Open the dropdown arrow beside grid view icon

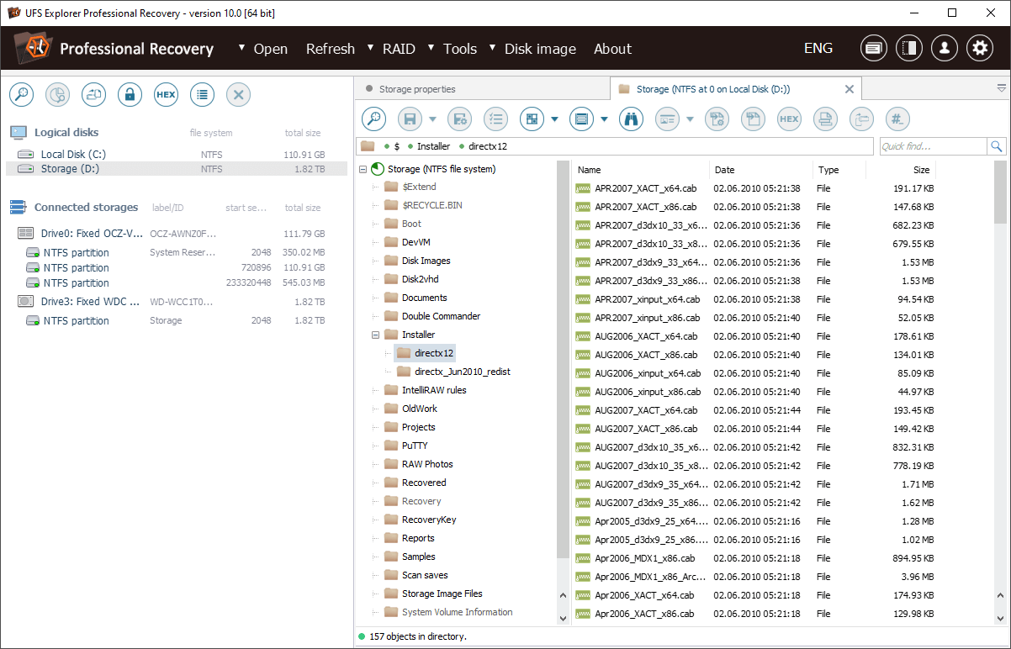click(555, 119)
